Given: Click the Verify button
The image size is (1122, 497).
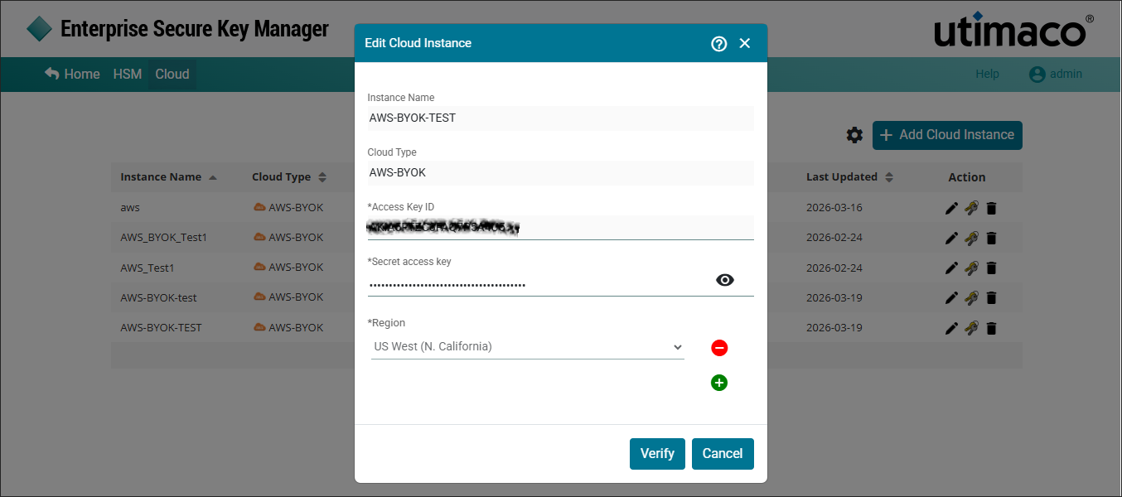Looking at the screenshot, I should (657, 454).
